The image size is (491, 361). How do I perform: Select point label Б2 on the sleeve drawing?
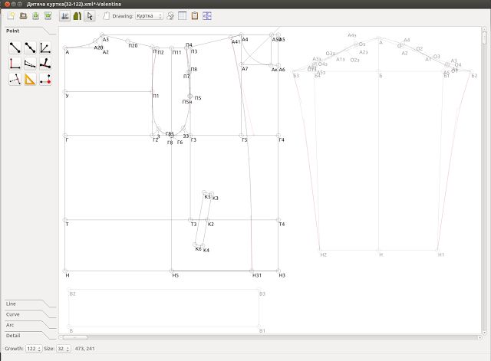(x=474, y=76)
